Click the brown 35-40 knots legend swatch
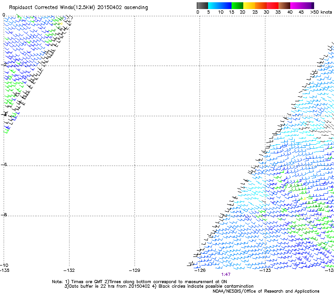The width and height of the screenshot is (334, 294). coord(284,5)
